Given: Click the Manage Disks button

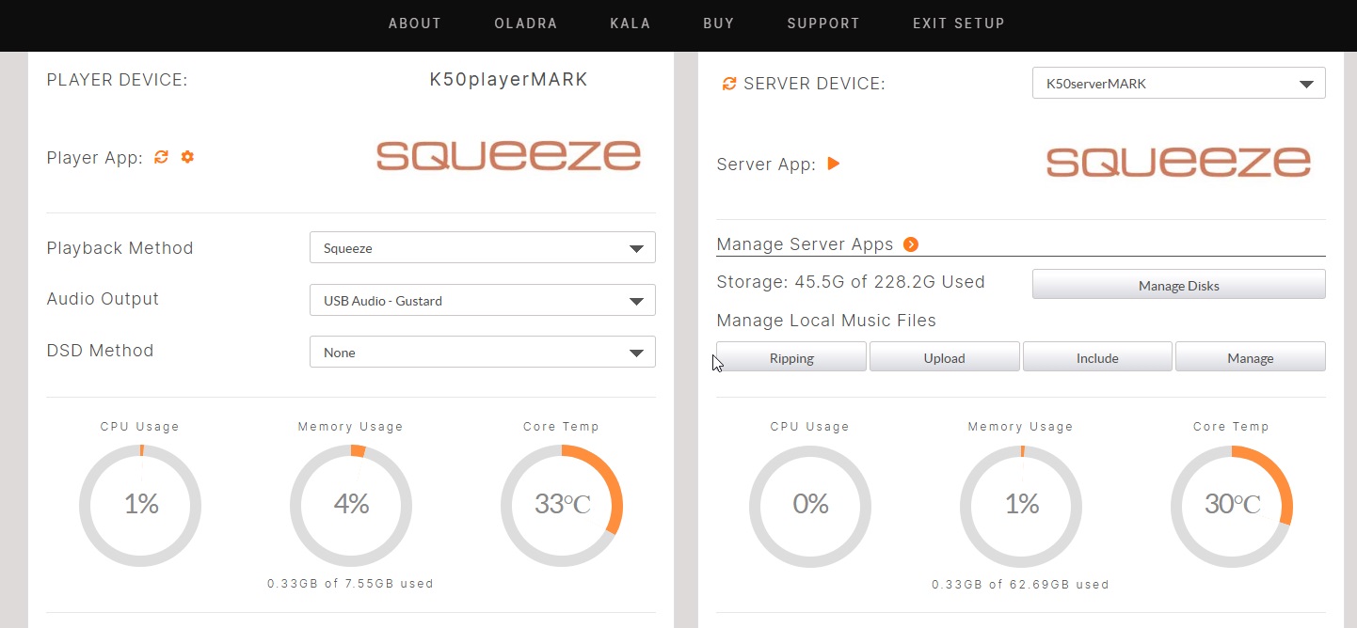Looking at the screenshot, I should coord(1178,285).
